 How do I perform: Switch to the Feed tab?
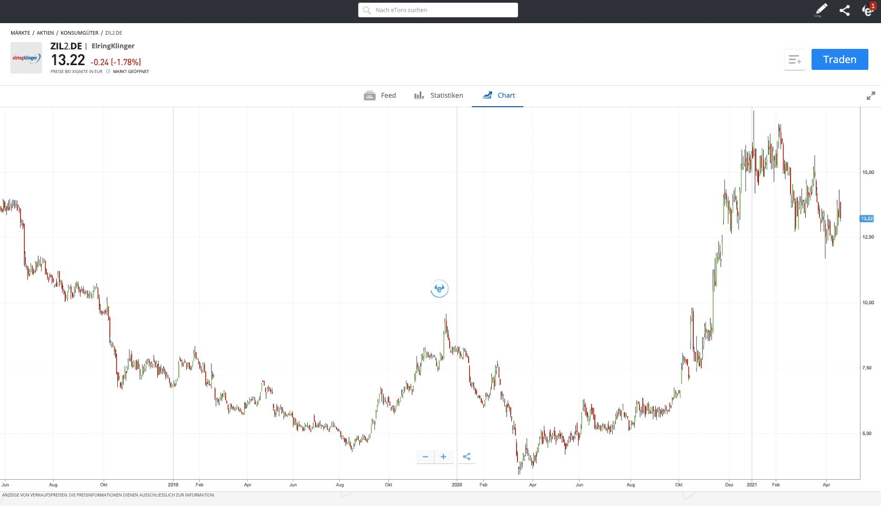(x=380, y=96)
